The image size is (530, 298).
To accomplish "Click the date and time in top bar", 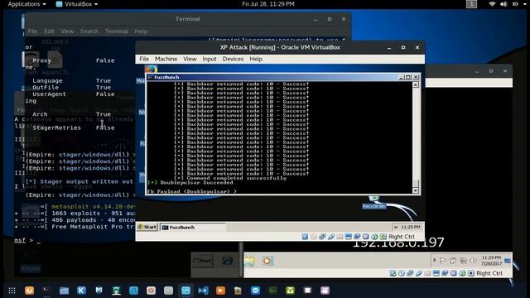I will (268, 4).
